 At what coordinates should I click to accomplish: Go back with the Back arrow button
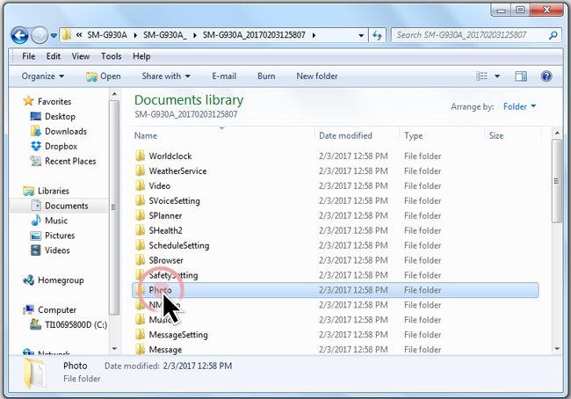[19, 35]
